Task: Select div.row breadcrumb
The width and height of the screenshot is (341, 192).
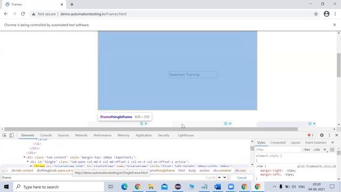Action: [240, 171]
